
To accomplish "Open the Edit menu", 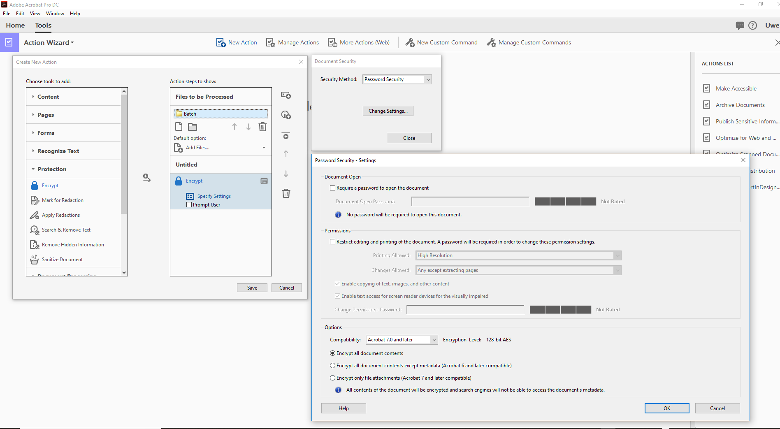I will [20, 14].
